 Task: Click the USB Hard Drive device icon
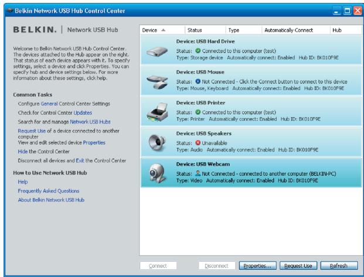pyautogui.click(x=157, y=51)
